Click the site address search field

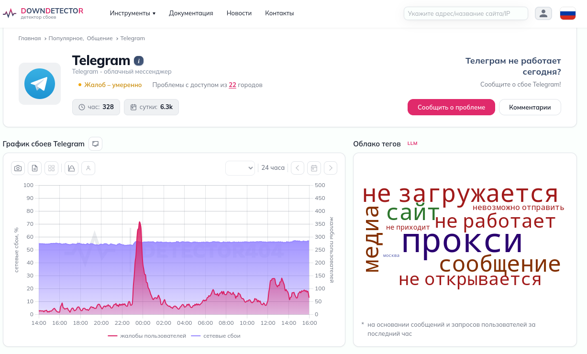click(466, 13)
